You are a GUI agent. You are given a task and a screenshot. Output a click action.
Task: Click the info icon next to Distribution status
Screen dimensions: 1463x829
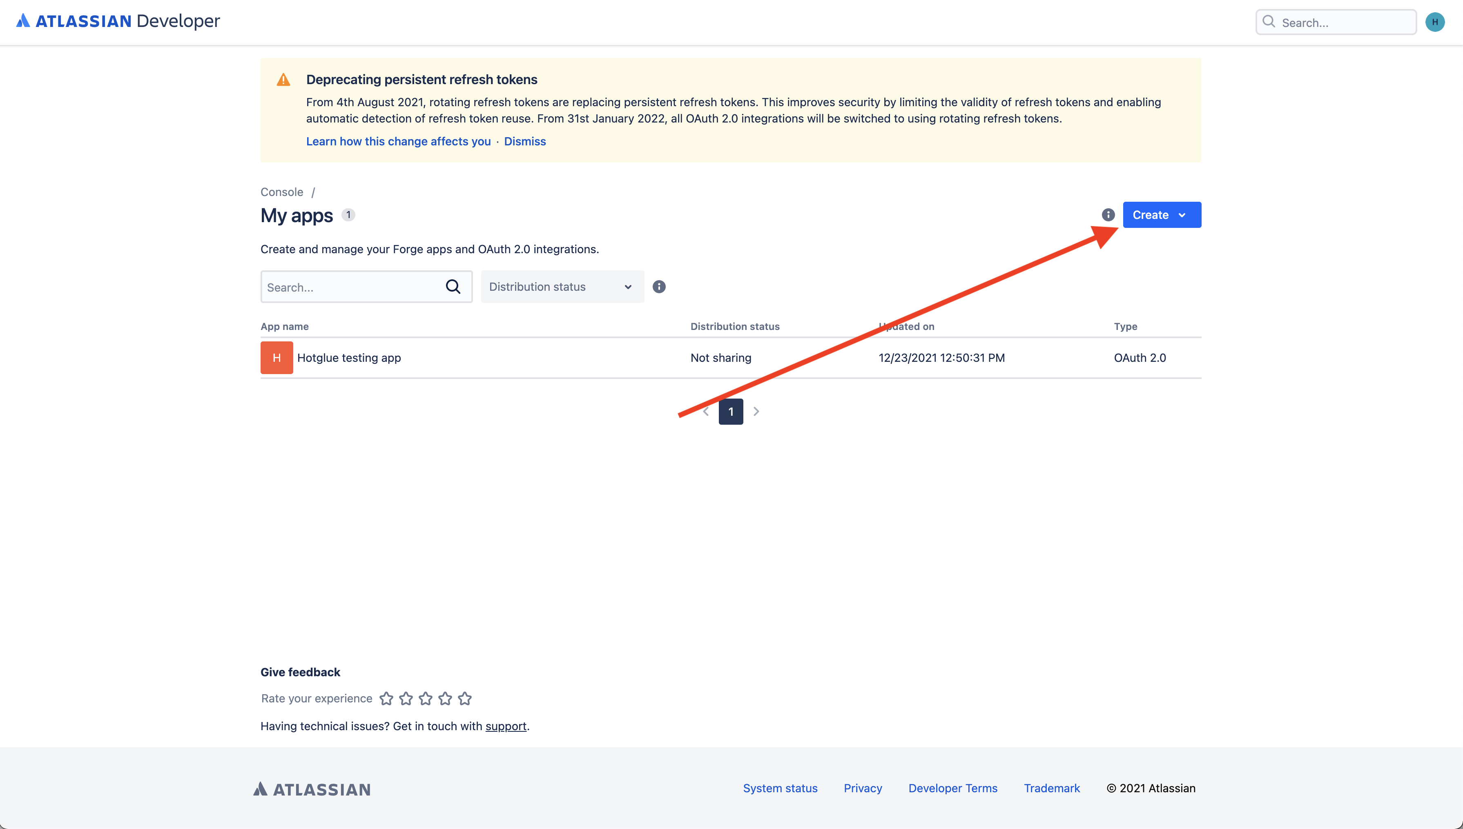tap(659, 287)
